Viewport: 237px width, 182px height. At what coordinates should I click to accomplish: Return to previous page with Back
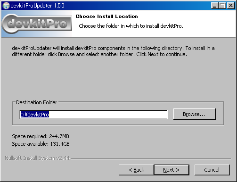[x=136, y=170]
